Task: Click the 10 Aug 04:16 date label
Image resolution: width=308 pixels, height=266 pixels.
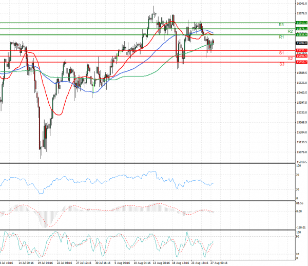Action: tap(141, 263)
